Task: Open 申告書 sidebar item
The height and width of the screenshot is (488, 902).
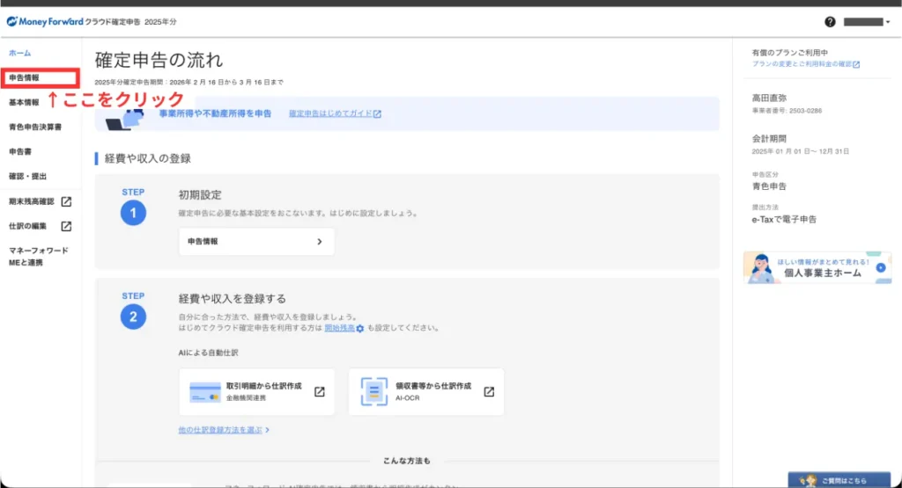Action: click(20, 152)
